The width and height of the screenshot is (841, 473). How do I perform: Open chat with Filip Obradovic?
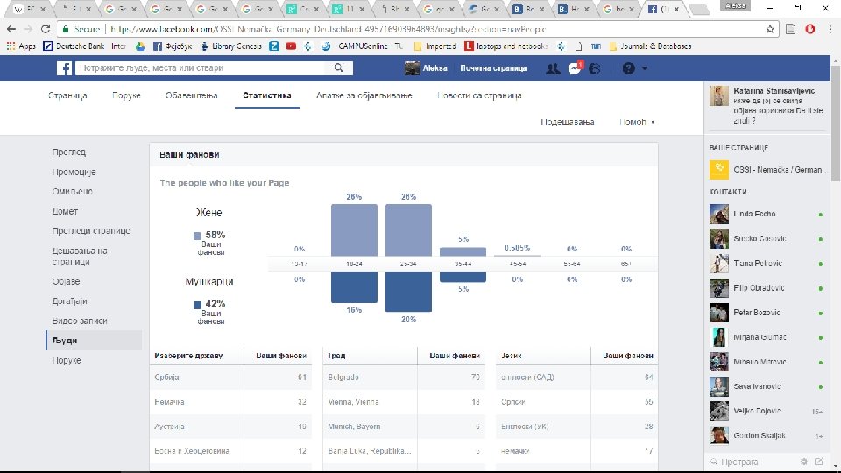[x=767, y=288]
